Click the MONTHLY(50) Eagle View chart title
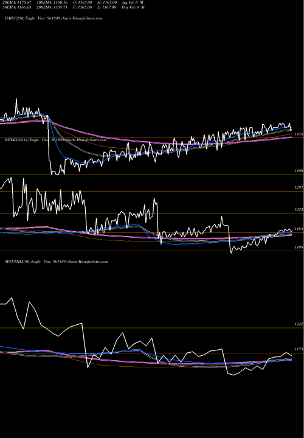The height and width of the screenshot is (438, 304). pos(57,262)
